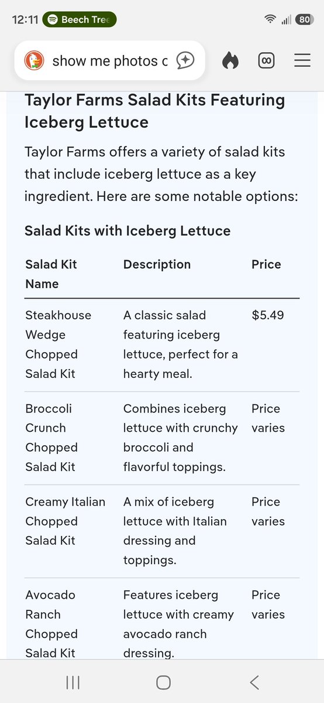Select Steakhouse Wedge Chopped Salad Kit row
324x703 pixels.
(162, 344)
